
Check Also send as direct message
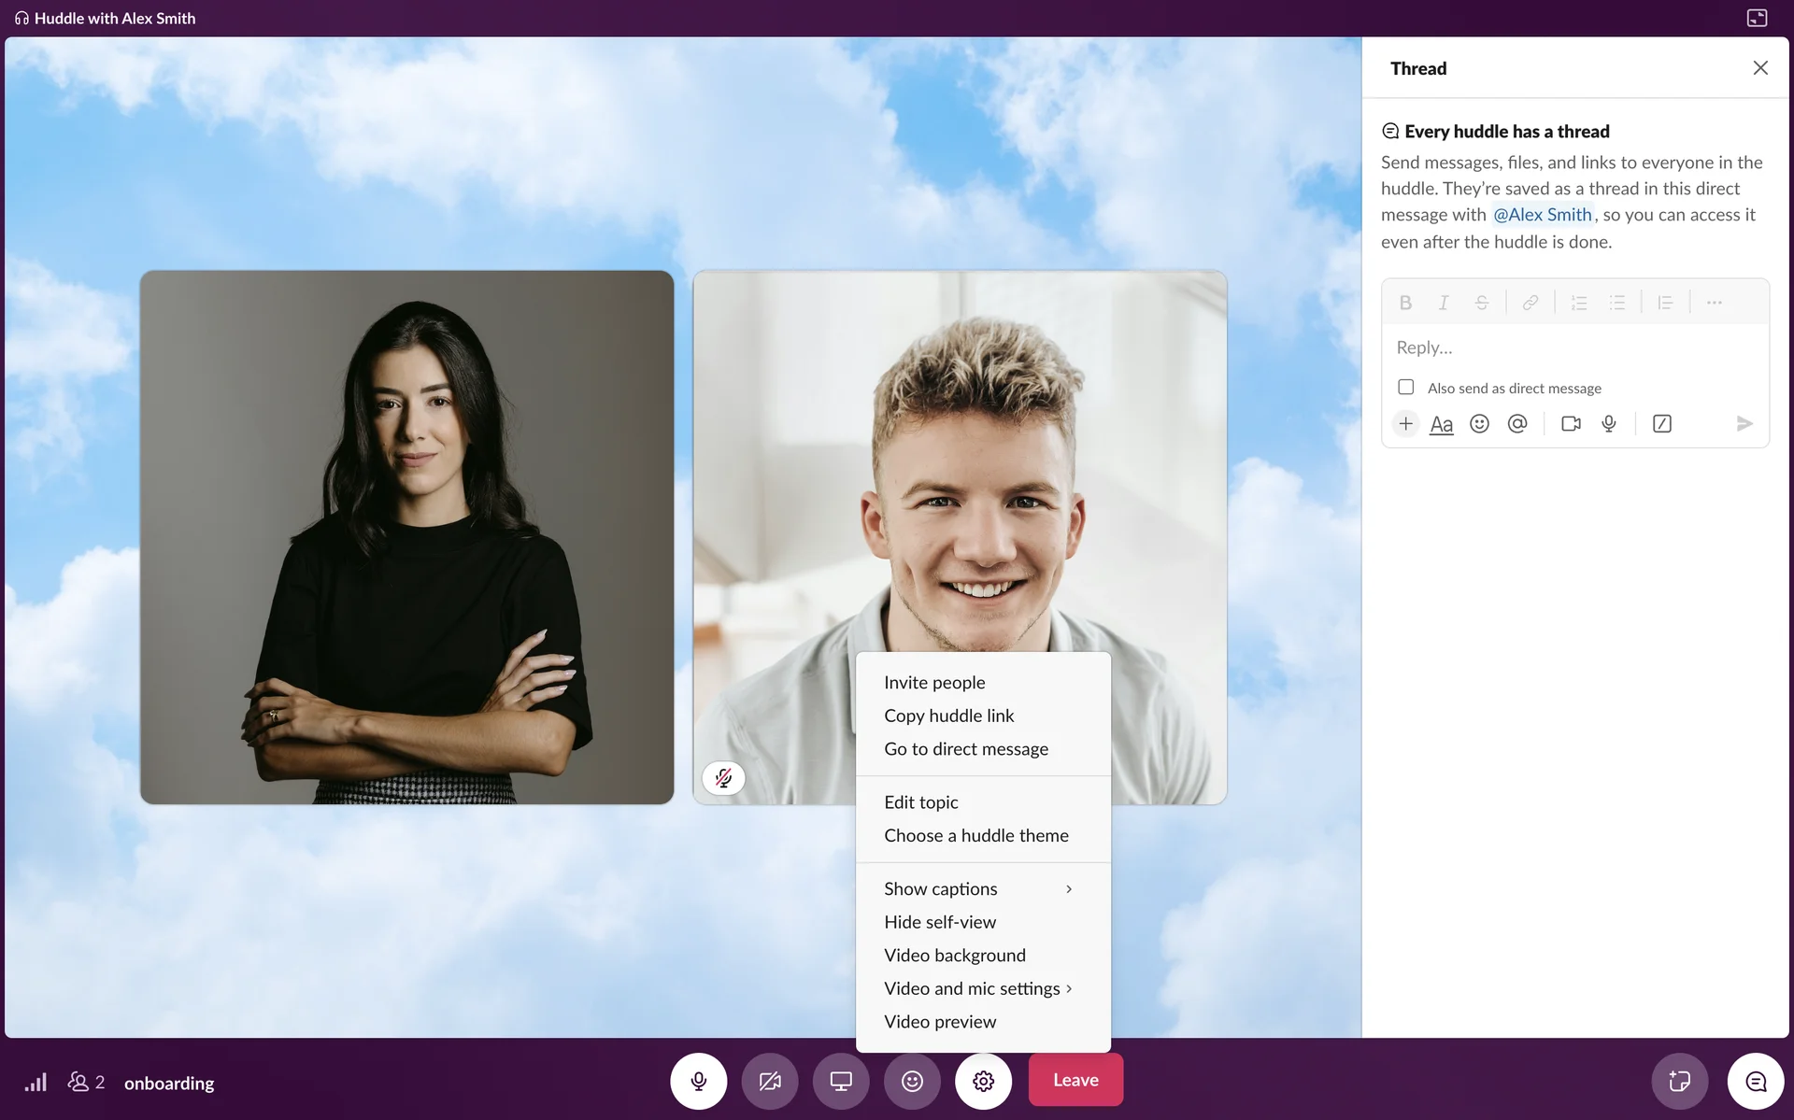1405,387
